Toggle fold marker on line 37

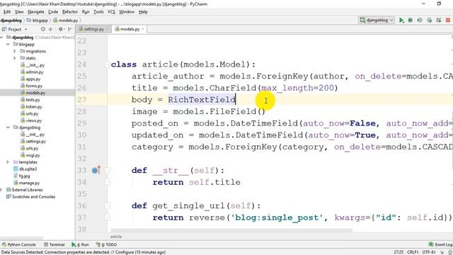[x=107, y=217]
